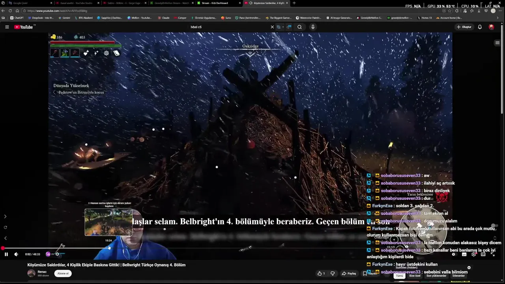Click the right chevron arrow on left edge
Image resolution: width=505 pixels, height=284 pixels.
point(5,217)
